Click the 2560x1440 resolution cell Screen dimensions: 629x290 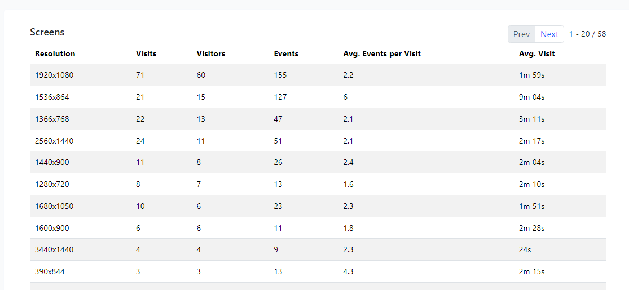[54, 141]
